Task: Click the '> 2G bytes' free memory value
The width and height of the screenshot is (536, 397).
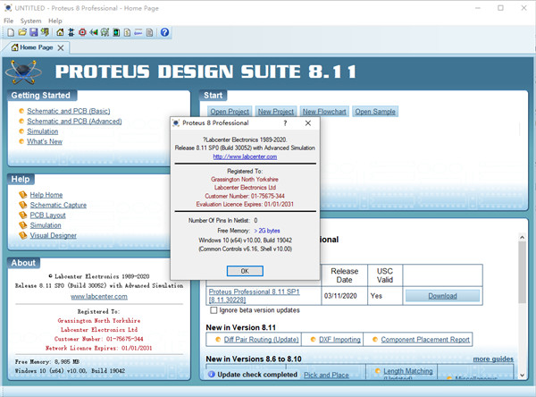Action: (x=267, y=231)
